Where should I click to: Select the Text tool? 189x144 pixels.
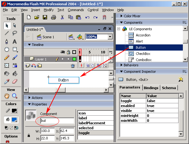point(15,42)
